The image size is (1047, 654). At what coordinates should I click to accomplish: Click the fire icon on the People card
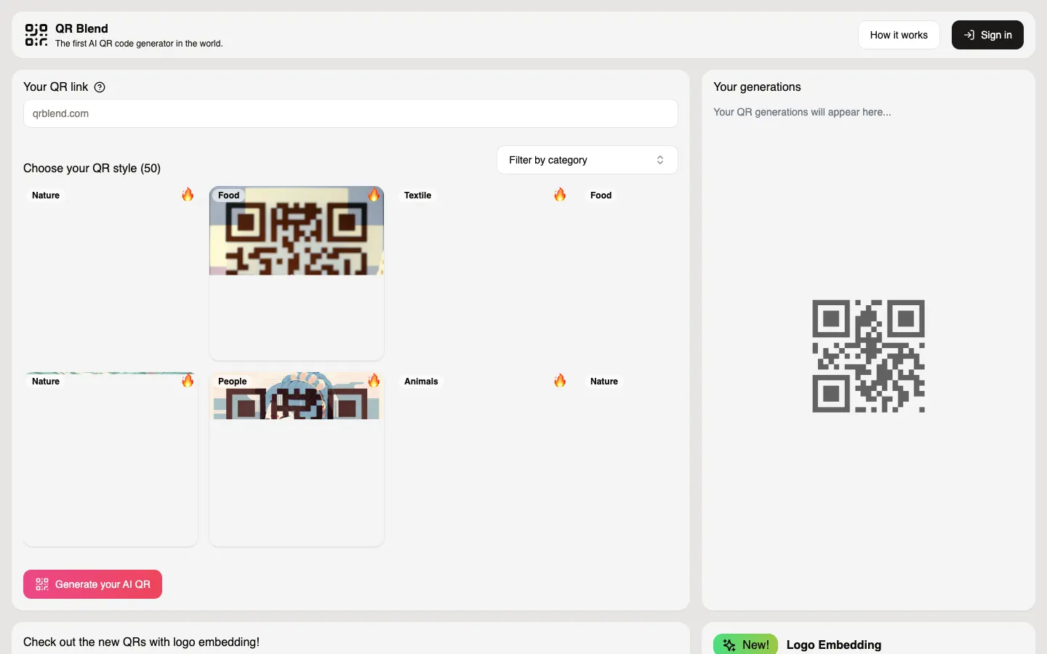[x=374, y=381]
